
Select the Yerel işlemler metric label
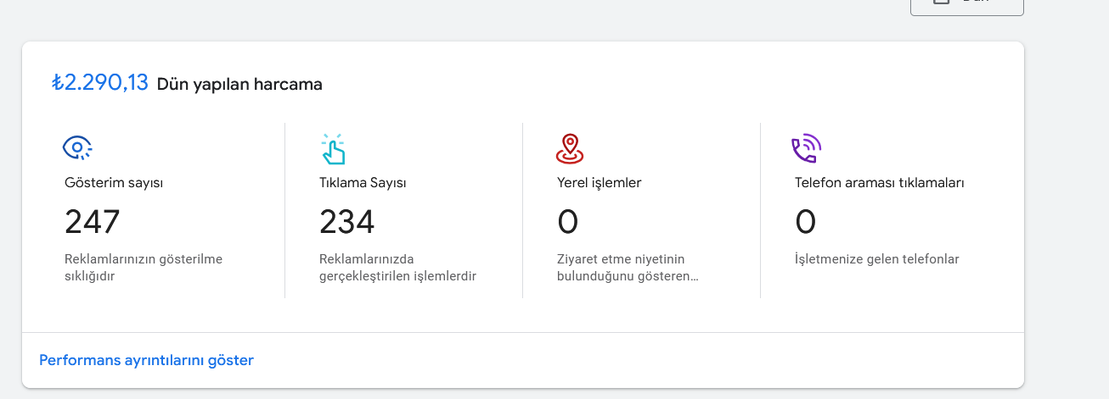point(599,182)
